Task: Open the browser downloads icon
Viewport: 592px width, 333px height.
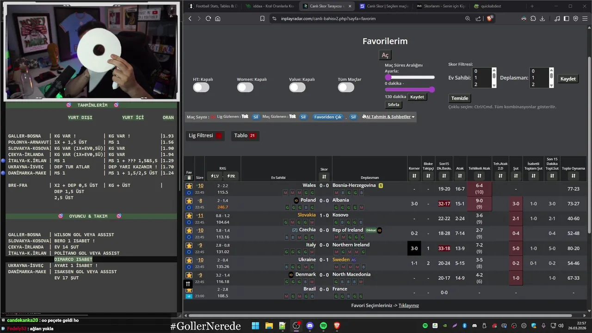Action: (543, 18)
